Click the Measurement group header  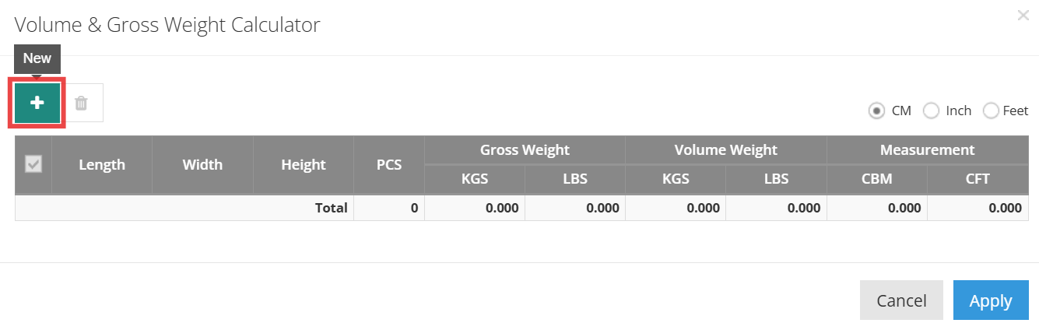point(927,150)
